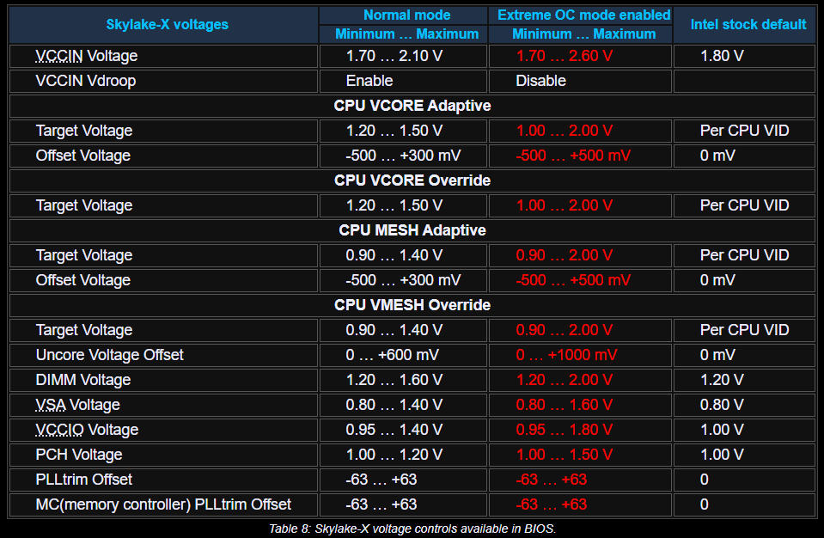Click the value '1.20 … 1.60 V'
Screen dimensions: 824x538
(x=394, y=380)
